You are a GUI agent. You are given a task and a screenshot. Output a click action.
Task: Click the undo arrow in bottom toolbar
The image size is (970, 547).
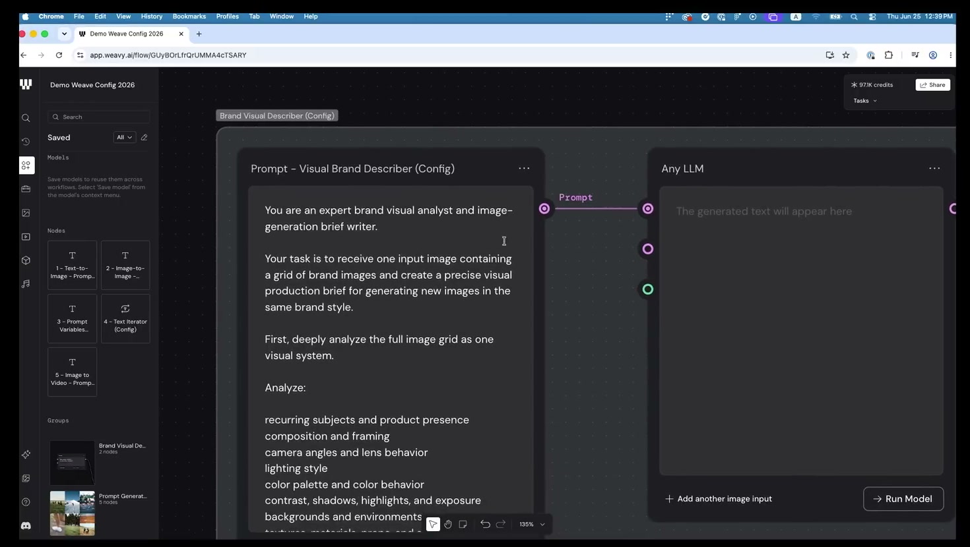485,524
